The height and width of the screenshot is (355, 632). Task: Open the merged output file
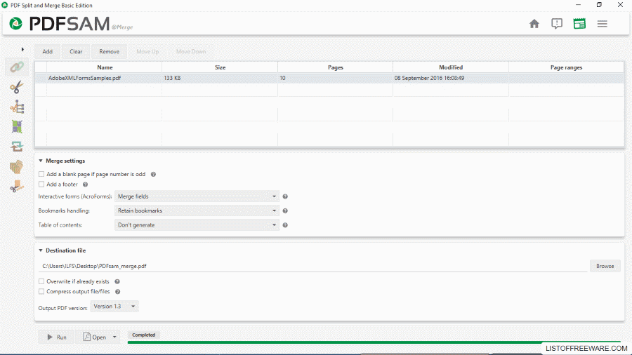95,337
